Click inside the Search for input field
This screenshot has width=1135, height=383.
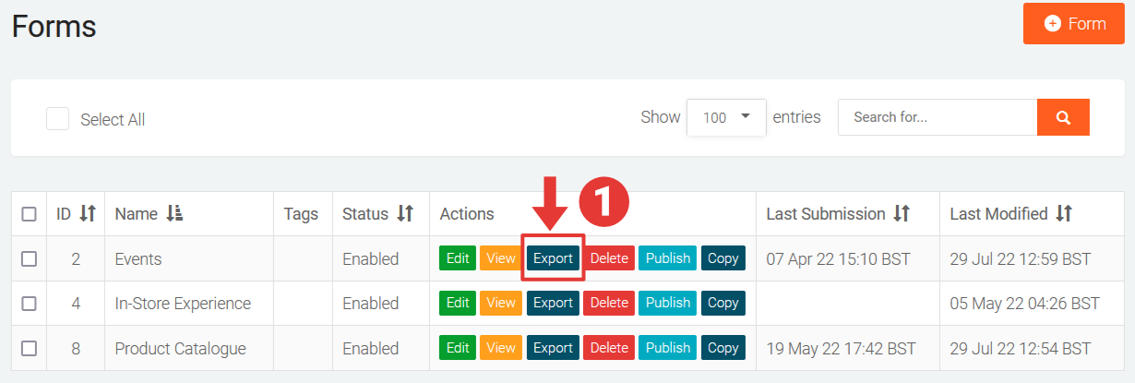pyautogui.click(x=937, y=117)
